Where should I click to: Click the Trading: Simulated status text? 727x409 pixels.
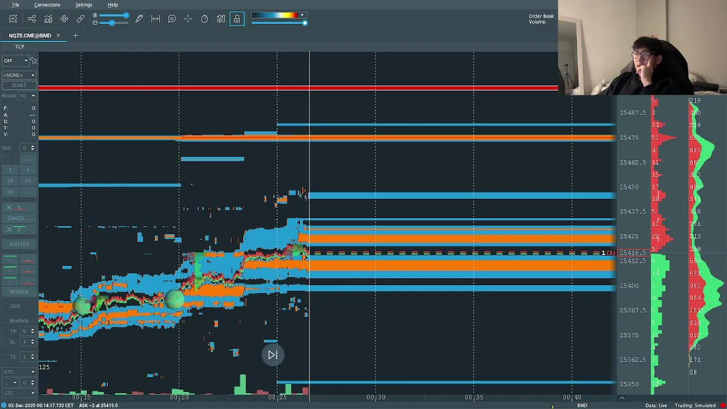click(x=696, y=406)
